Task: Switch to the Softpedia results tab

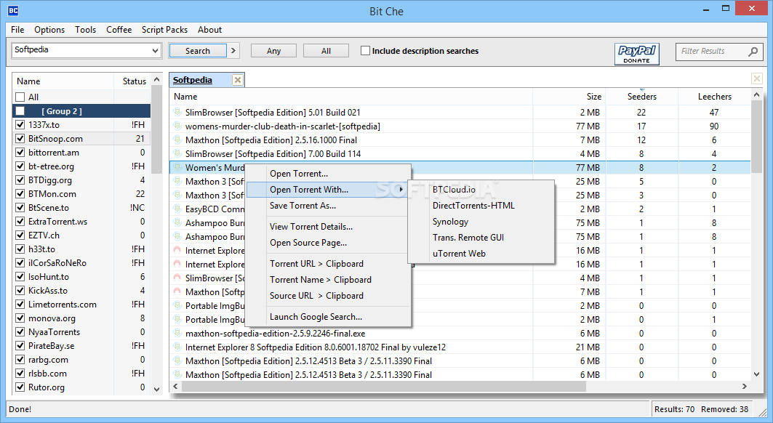Action: click(193, 80)
